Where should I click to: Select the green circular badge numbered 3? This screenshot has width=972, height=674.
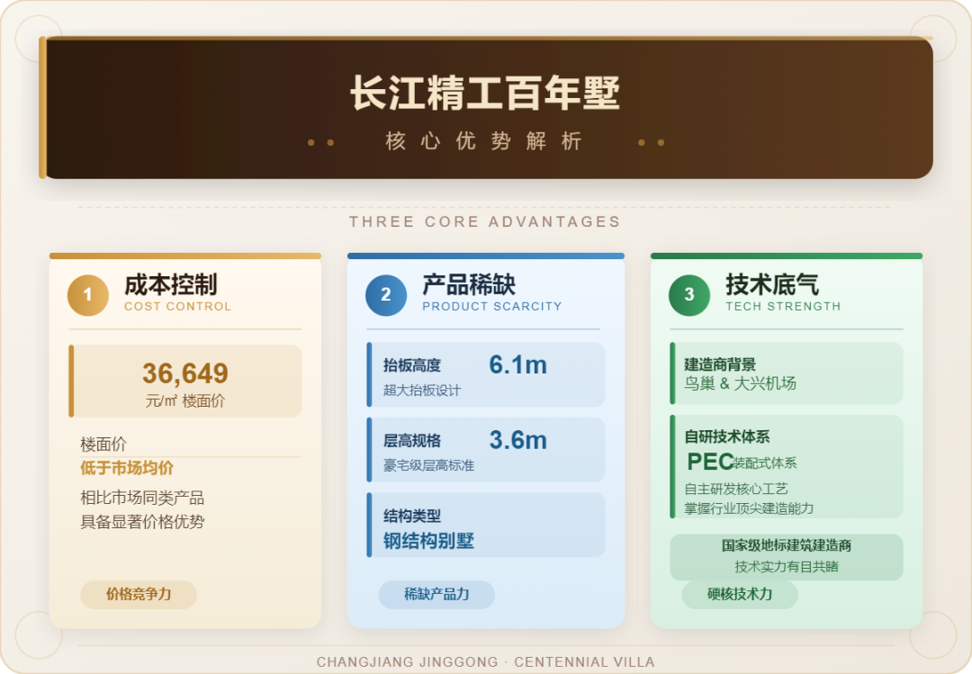point(688,295)
